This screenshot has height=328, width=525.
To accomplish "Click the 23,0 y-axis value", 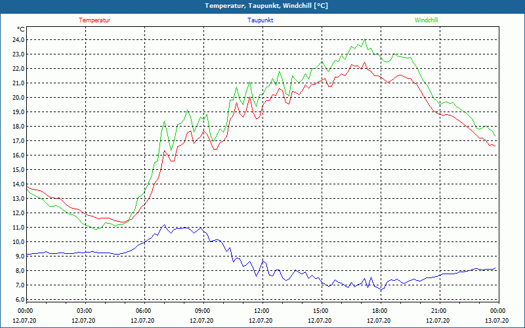I will pyautogui.click(x=18, y=54).
